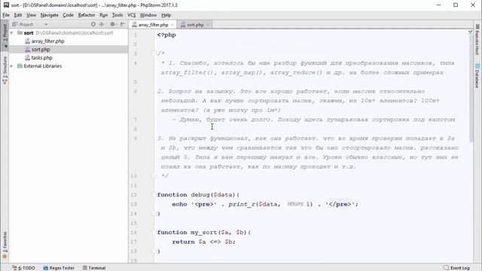Click the 'function debug($data){' line

pos(198,195)
